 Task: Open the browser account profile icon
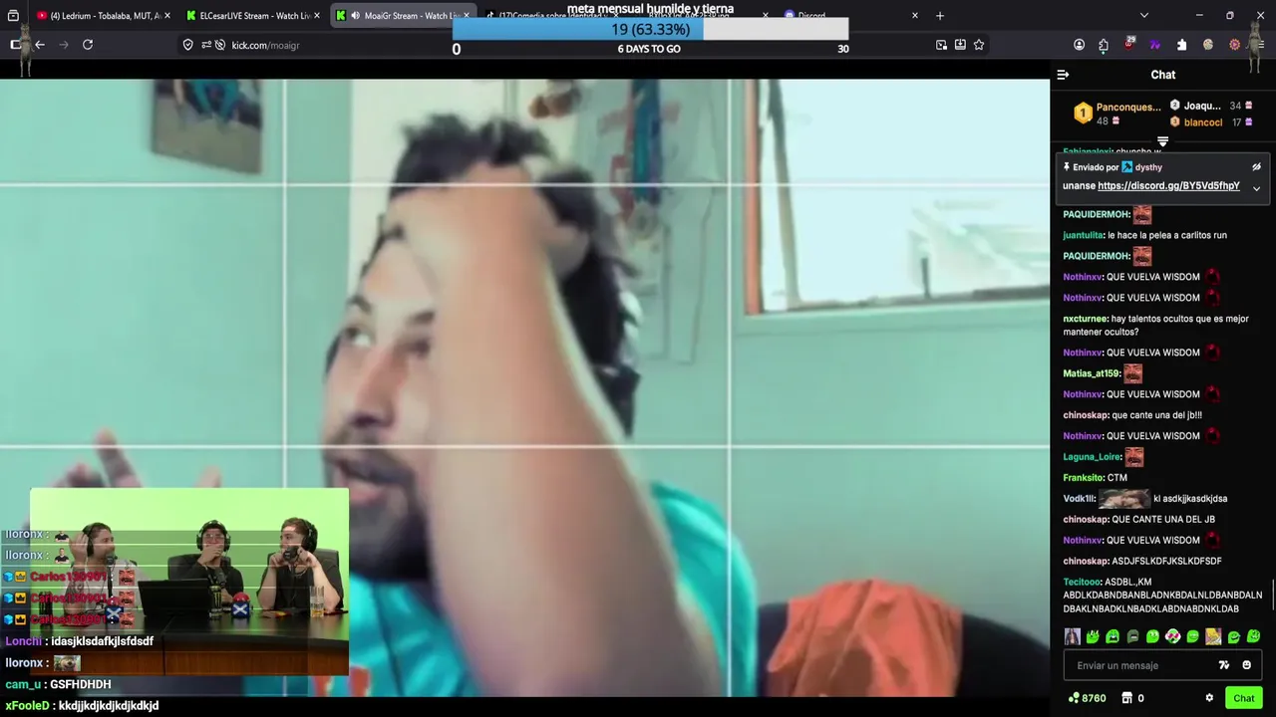click(1079, 45)
